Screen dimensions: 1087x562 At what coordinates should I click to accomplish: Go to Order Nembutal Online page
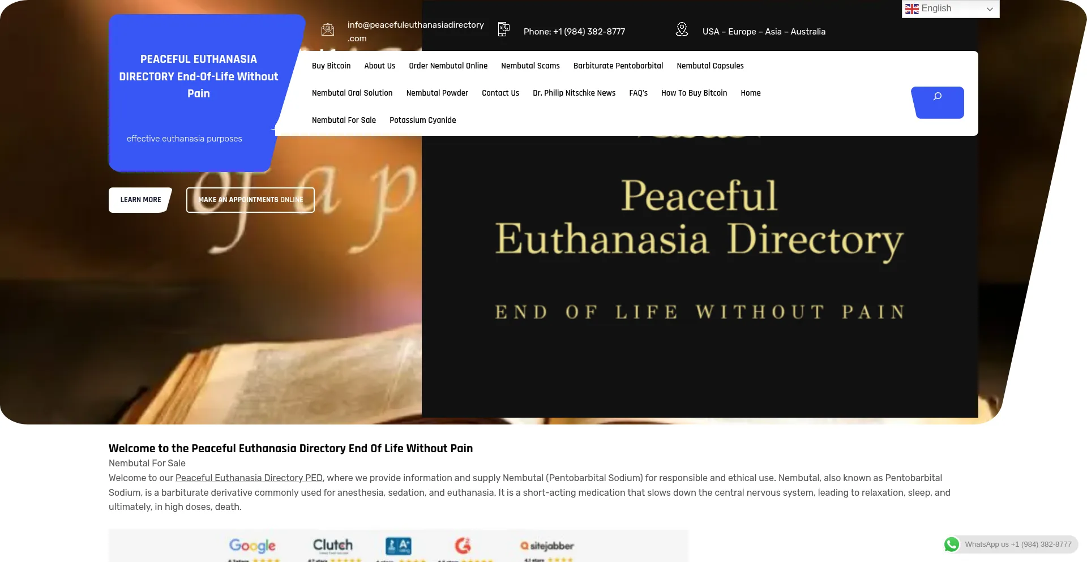[448, 66]
